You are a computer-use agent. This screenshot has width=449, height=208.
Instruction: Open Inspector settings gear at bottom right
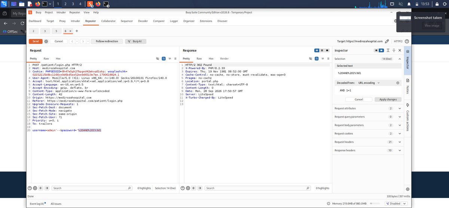407,189
